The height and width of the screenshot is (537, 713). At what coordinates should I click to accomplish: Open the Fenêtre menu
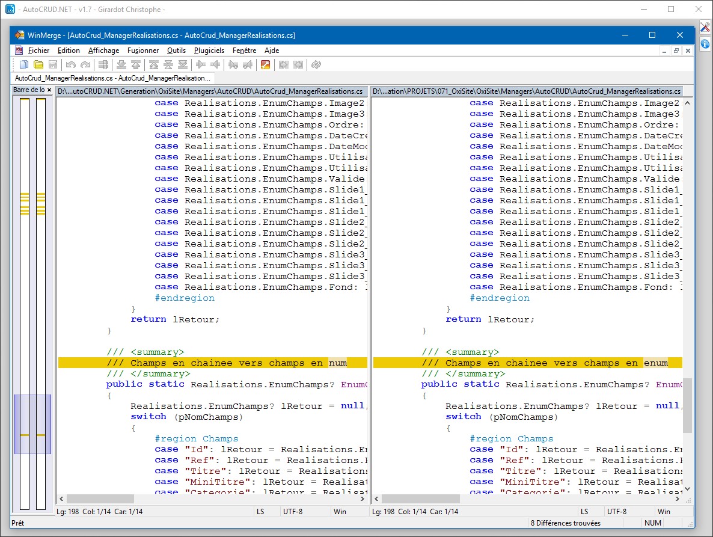point(244,51)
